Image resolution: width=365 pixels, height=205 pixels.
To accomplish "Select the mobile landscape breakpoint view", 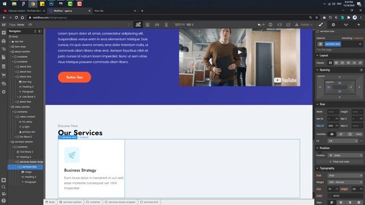I will click(x=157, y=24).
